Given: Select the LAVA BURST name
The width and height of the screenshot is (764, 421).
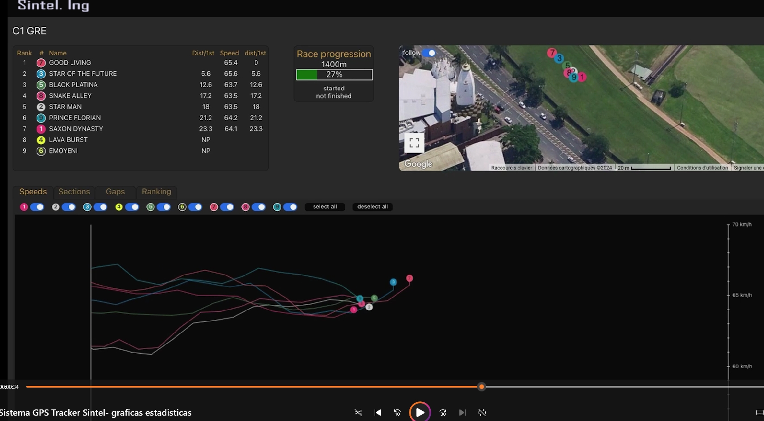Looking at the screenshot, I should [x=68, y=140].
